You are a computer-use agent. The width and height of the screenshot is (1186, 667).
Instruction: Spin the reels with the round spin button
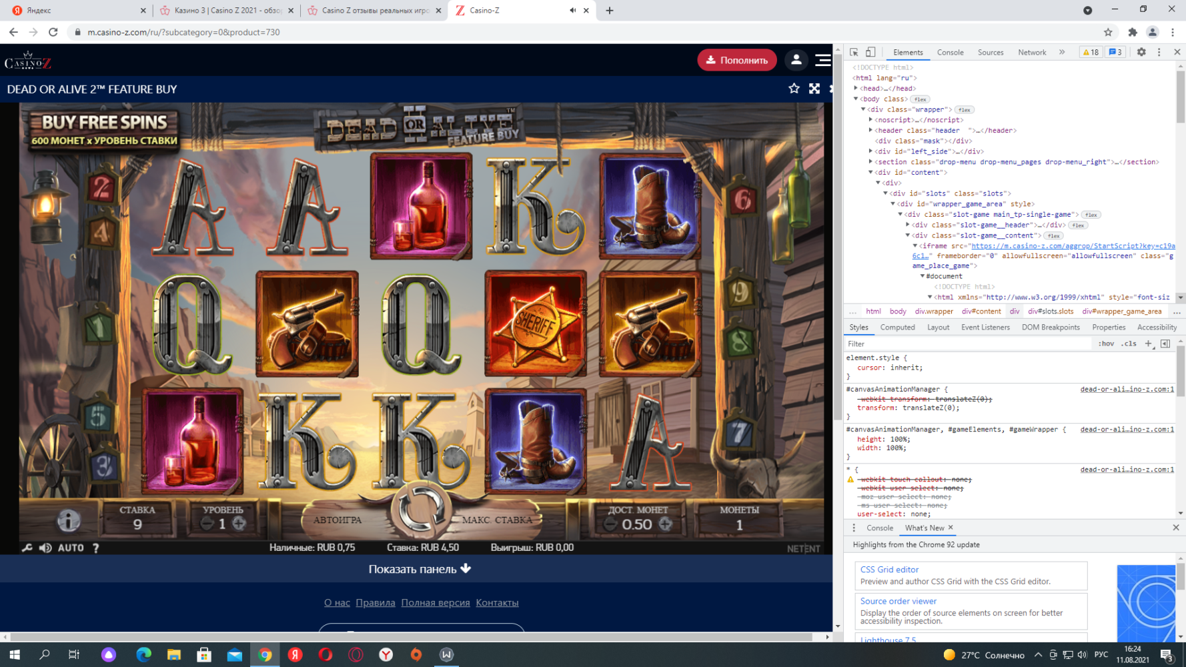pos(421,510)
